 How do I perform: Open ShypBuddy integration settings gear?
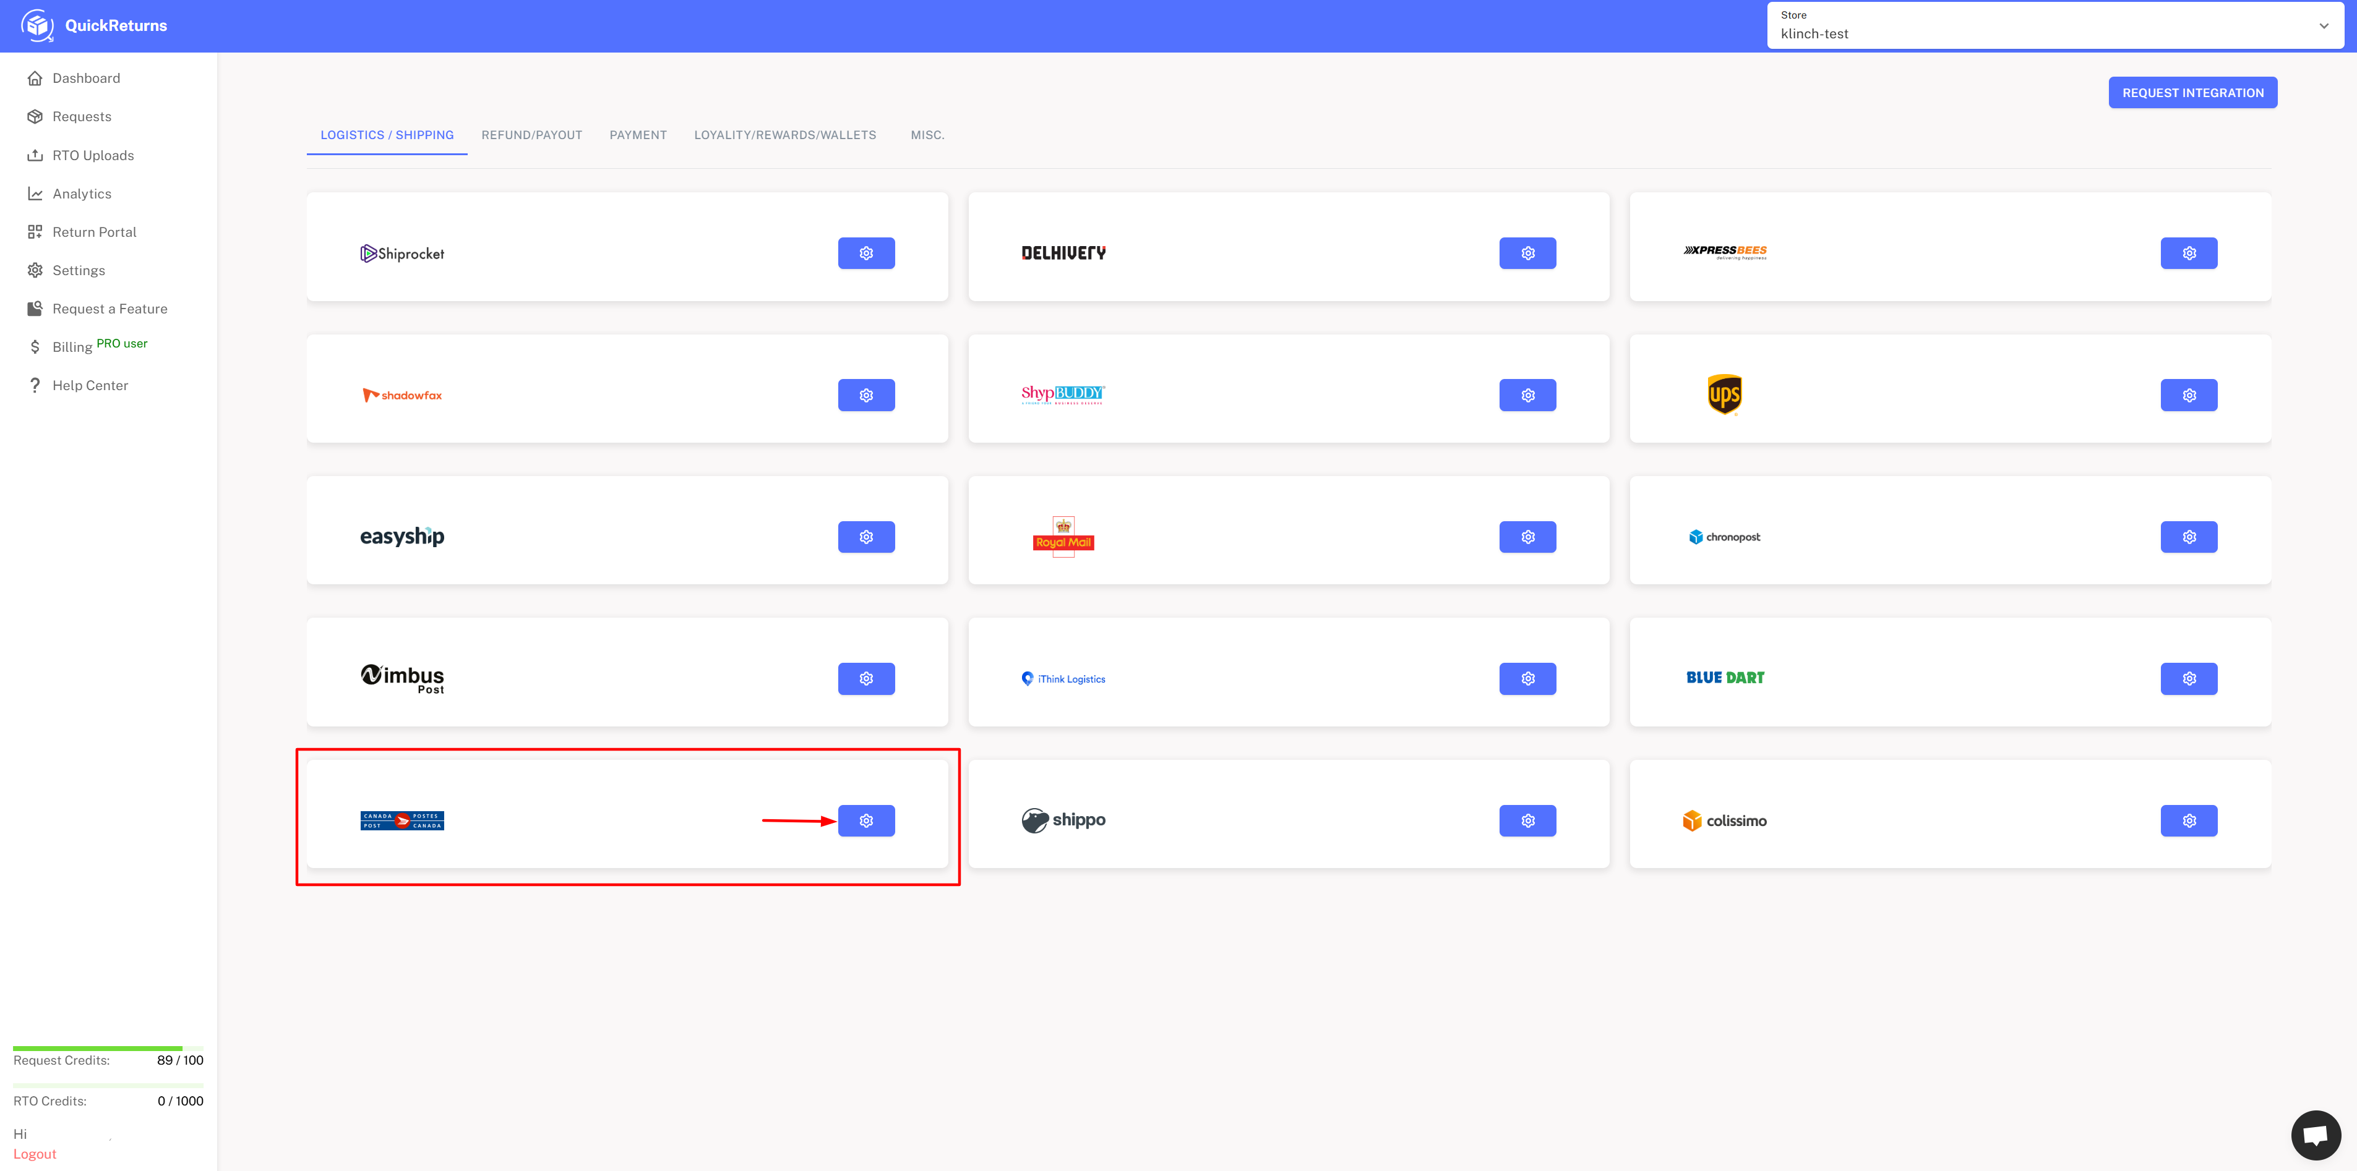click(1527, 395)
